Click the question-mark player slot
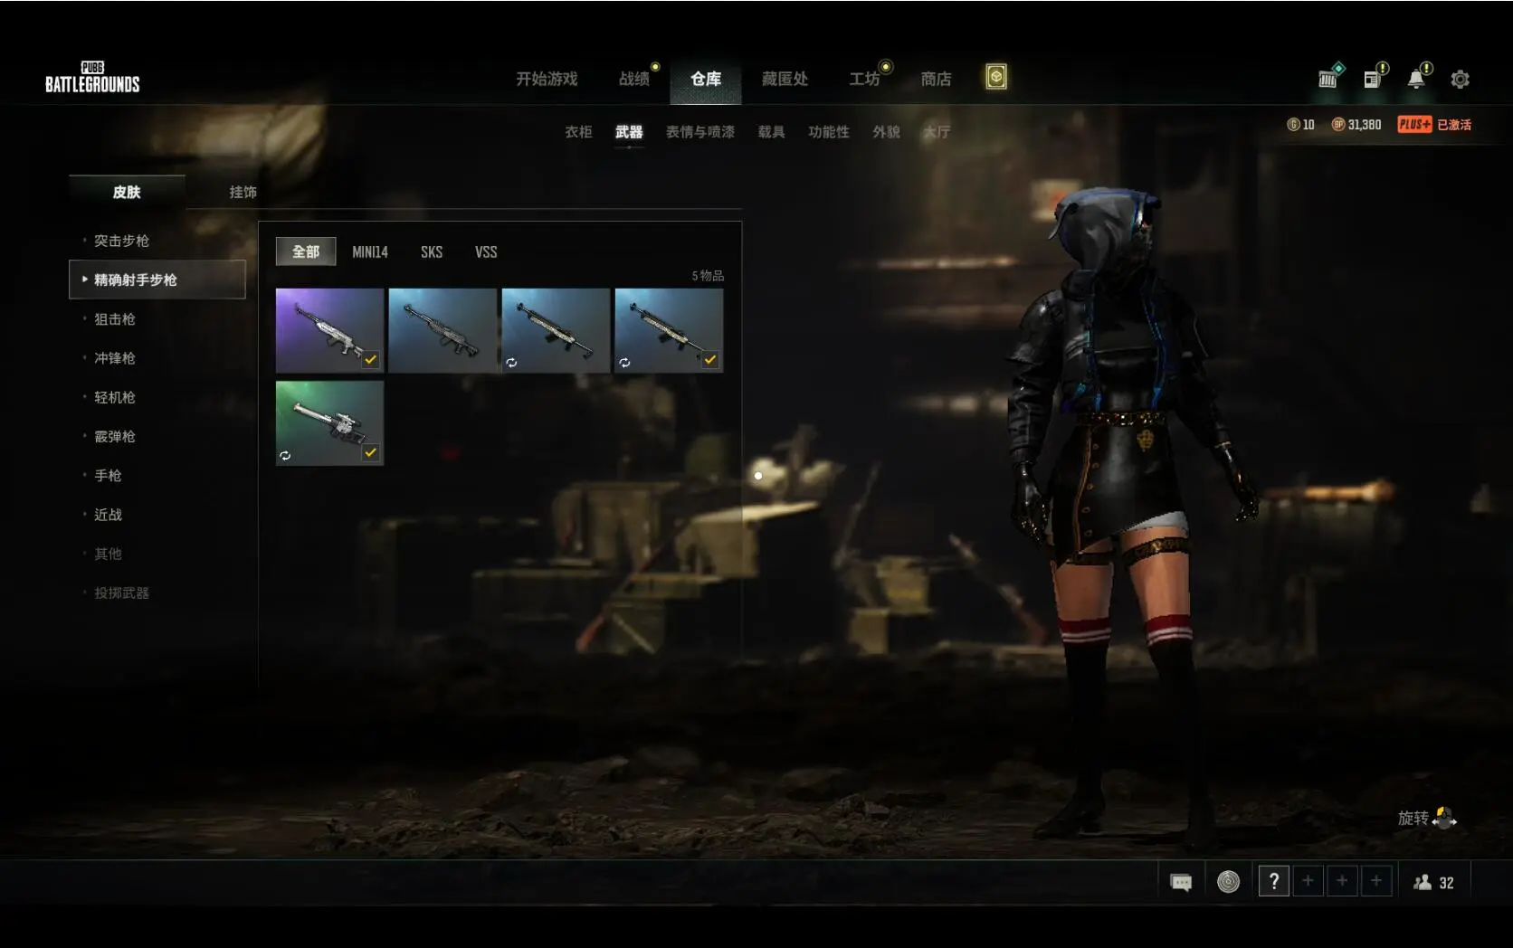Viewport: 1513px width, 948px height. tap(1274, 881)
